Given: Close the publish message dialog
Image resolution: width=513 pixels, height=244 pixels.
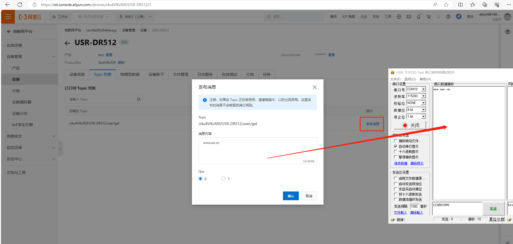Looking at the screenshot, I should (314, 87).
